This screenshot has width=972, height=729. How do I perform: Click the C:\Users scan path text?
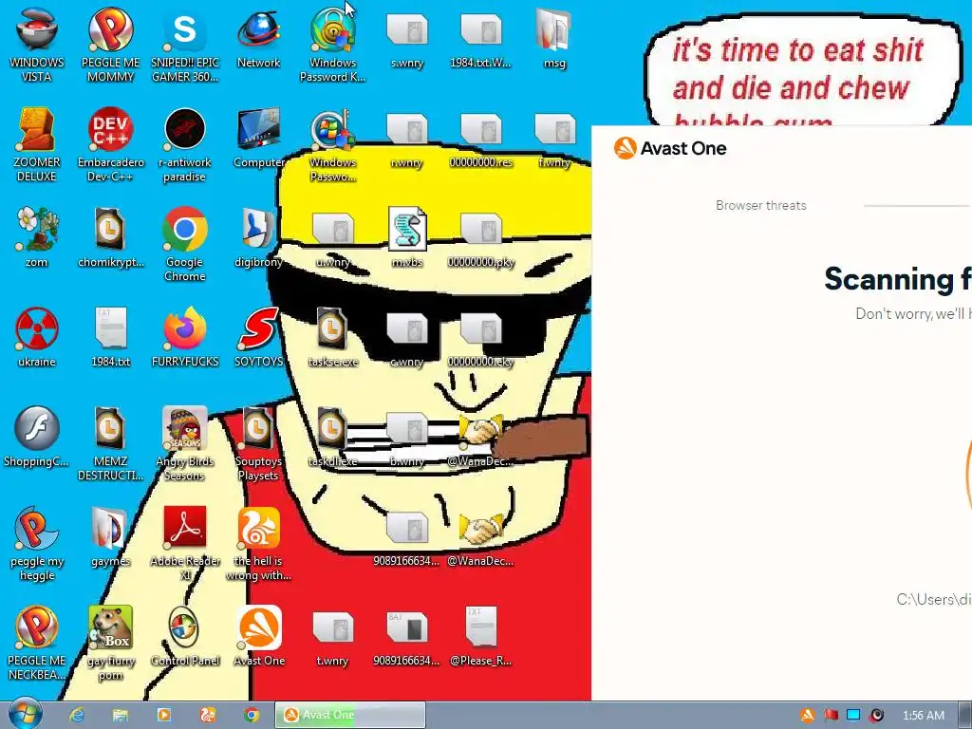tap(934, 600)
